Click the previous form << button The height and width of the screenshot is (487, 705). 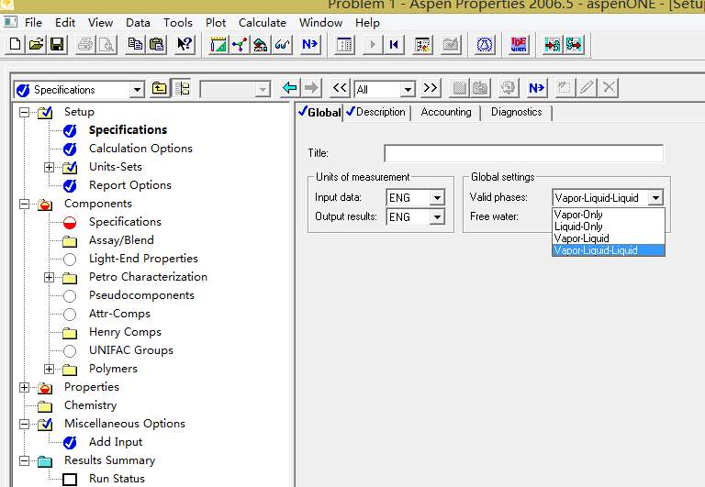[x=340, y=88]
